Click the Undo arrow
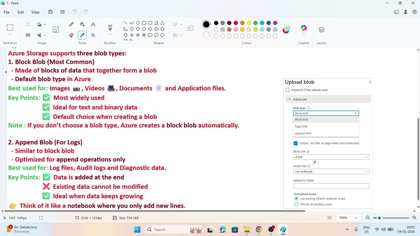420x236 pixels. tap(75, 12)
